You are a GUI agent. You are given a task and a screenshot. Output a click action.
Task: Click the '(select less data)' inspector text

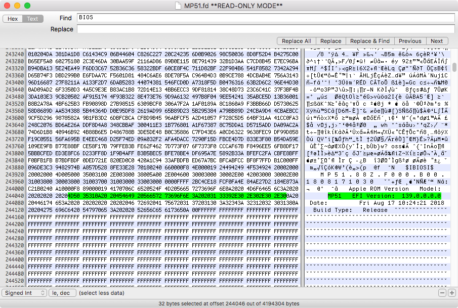[101, 293]
